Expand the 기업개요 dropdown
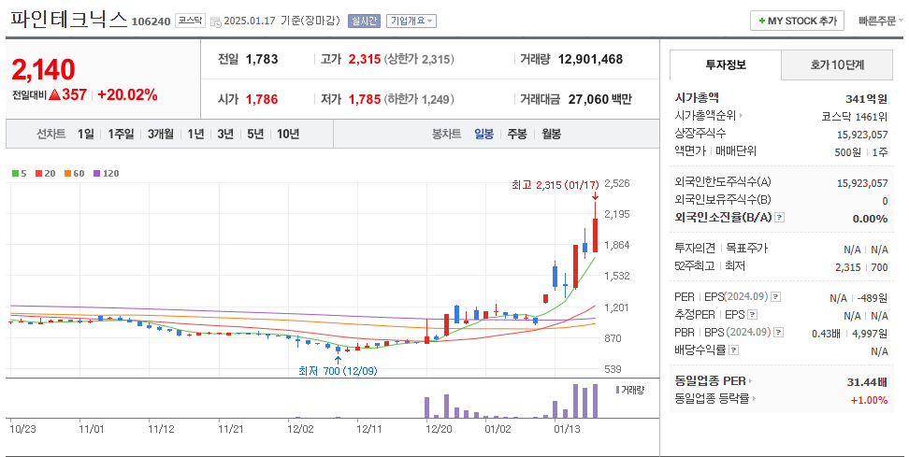 click(411, 21)
